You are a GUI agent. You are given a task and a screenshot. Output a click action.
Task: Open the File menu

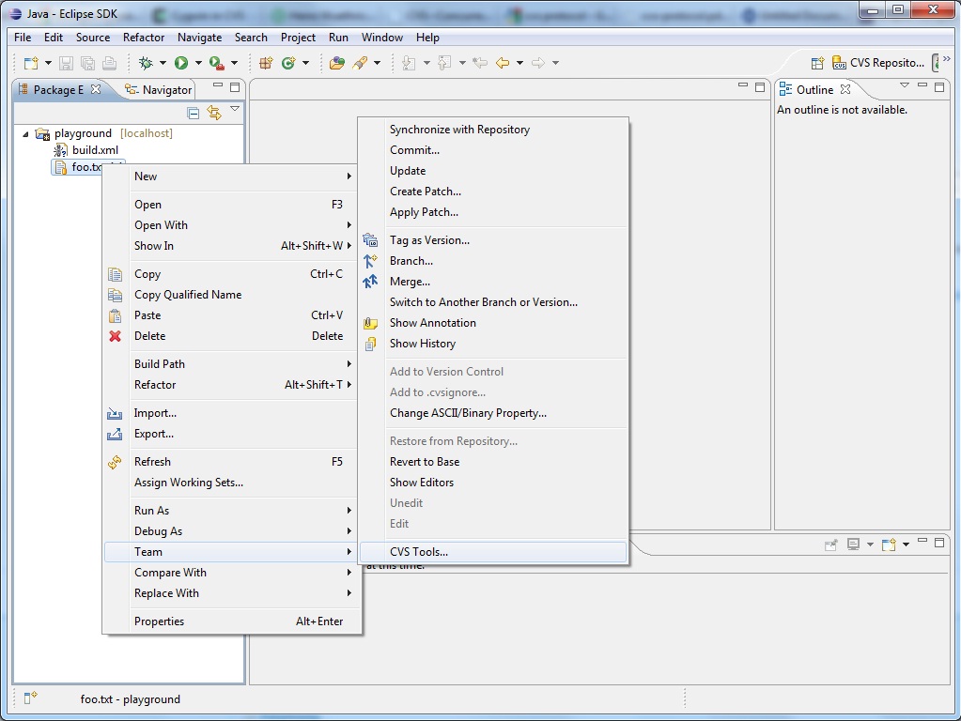pos(22,38)
